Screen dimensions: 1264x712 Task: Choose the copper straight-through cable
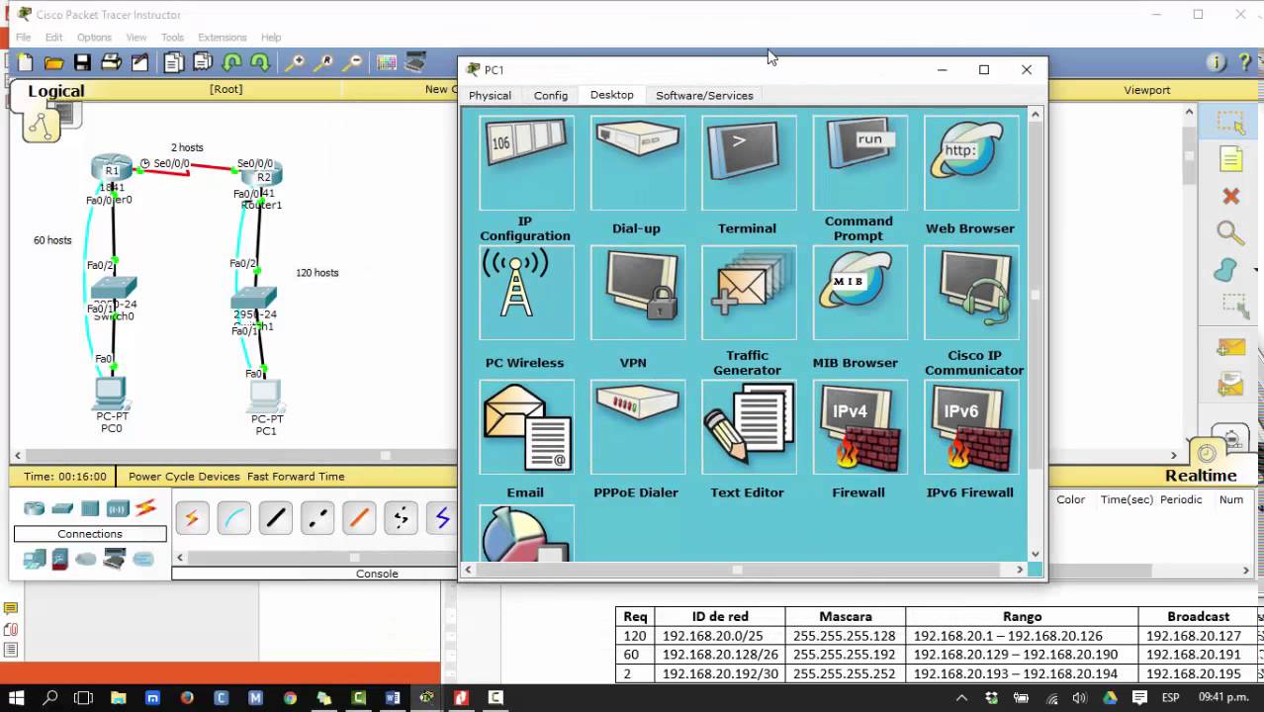coord(276,517)
